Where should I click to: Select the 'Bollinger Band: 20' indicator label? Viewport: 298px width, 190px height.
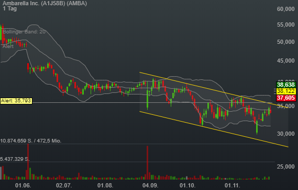click(x=24, y=32)
